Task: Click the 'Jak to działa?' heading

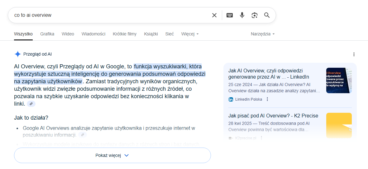Action: click(x=31, y=117)
